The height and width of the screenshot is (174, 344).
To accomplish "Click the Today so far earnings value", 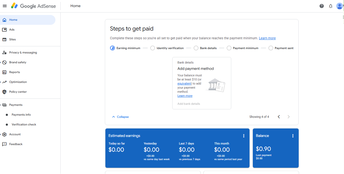I will click(116, 150).
